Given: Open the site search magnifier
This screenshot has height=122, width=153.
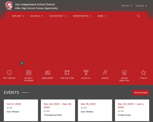Looking at the screenshot, I should (x=138, y=16).
